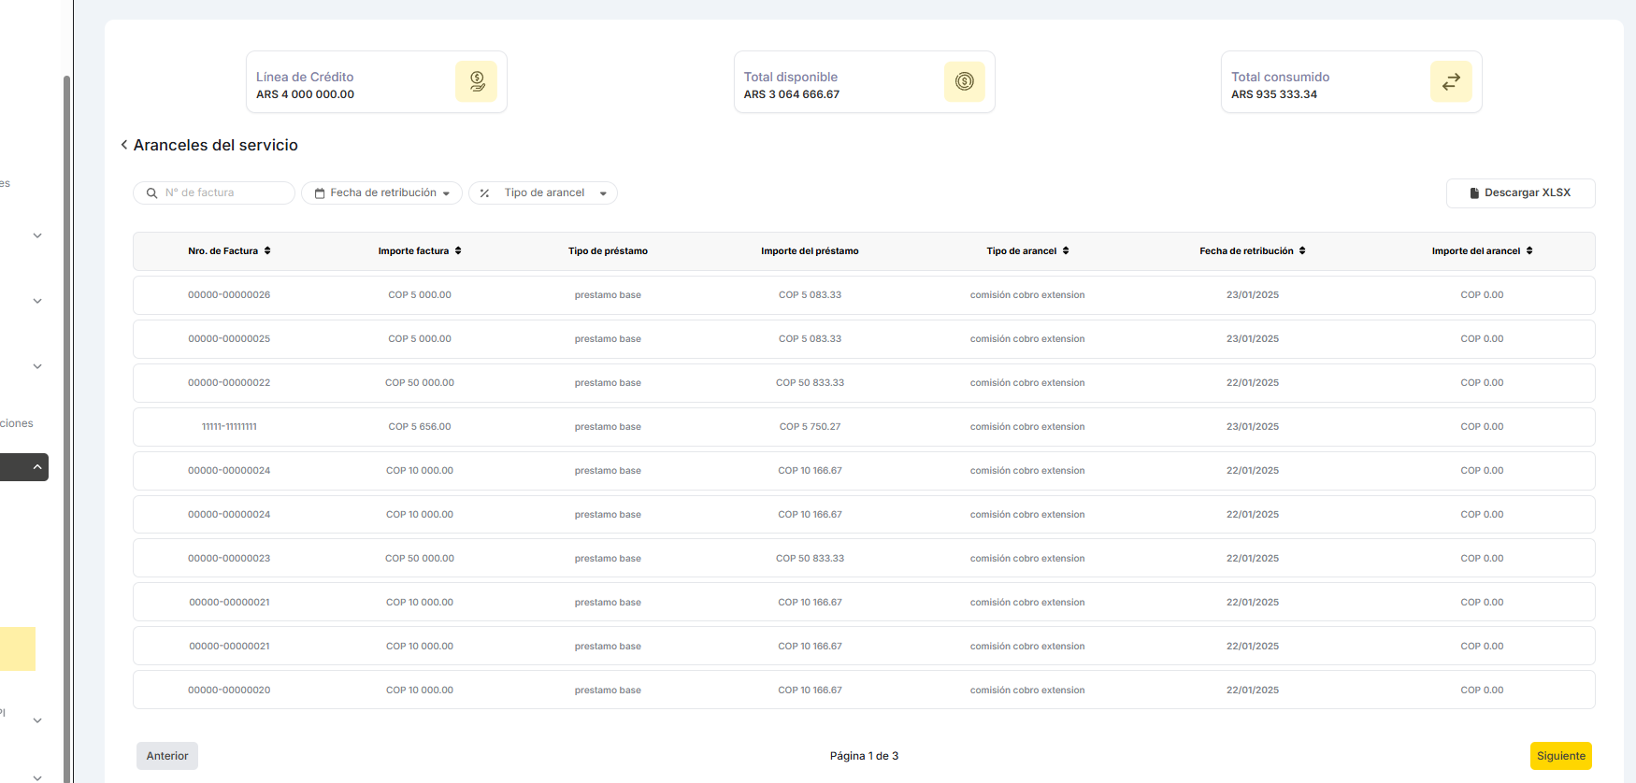The width and height of the screenshot is (1636, 783).
Task: Go back using arrow beside Aranceles del servicio
Action: 123,145
